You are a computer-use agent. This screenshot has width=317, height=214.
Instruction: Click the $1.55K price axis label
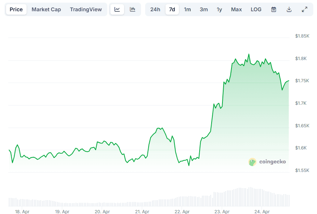tap(302, 170)
